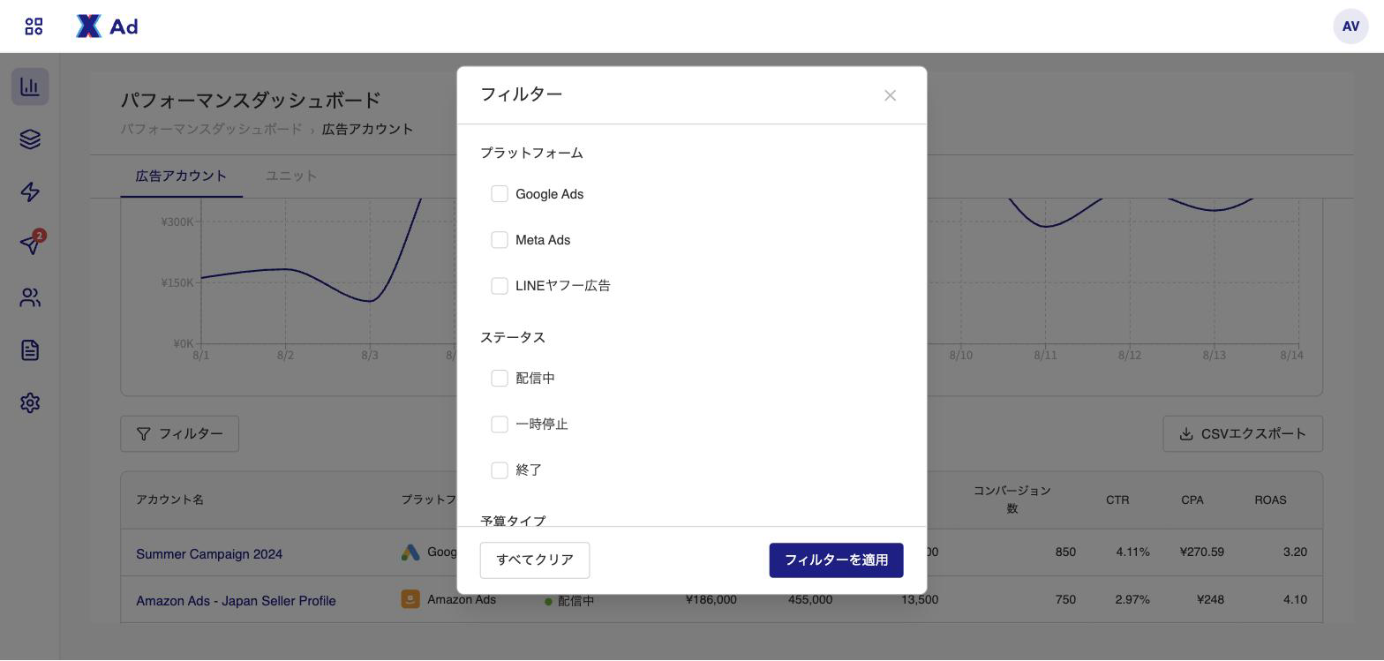Click the ¥248 CPA value
Viewport: 1384px width, 661px height.
[1211, 600]
